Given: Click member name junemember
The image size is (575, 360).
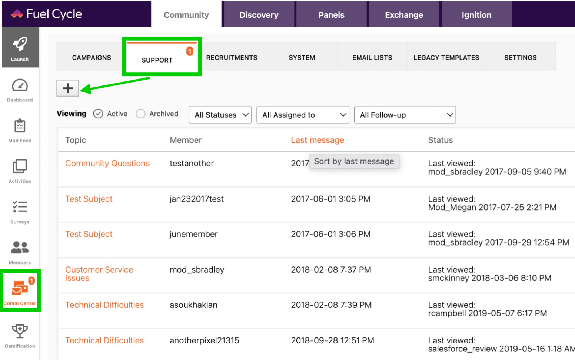Looking at the screenshot, I should point(194,234).
